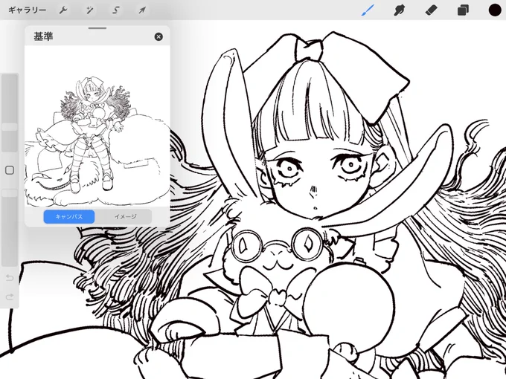506x379 pixels.
Task: Select the Eraser tool
Action: 431,10
